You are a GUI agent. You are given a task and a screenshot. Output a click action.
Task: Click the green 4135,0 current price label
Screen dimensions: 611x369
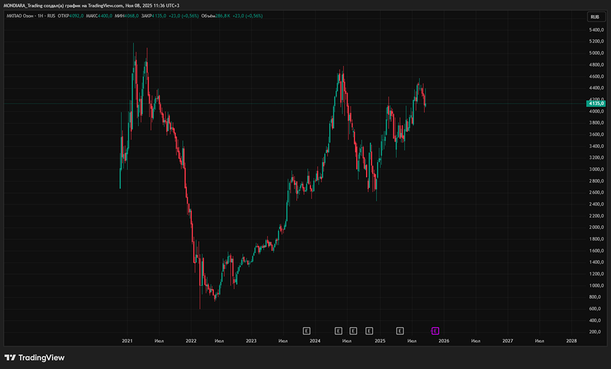click(596, 104)
